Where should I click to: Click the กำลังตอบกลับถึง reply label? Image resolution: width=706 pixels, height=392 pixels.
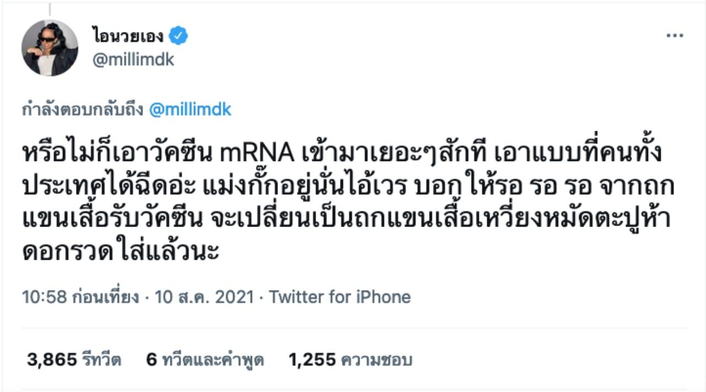click(83, 110)
